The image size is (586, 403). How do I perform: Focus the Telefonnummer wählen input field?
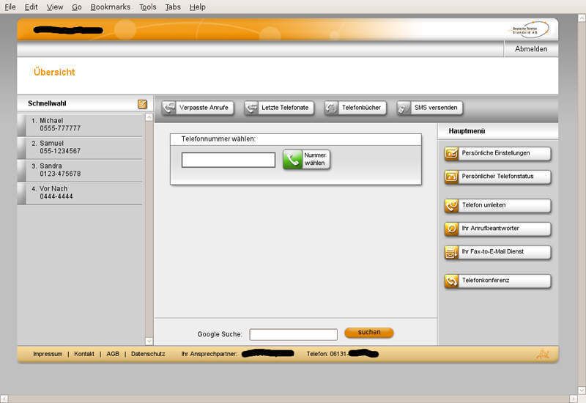click(229, 160)
